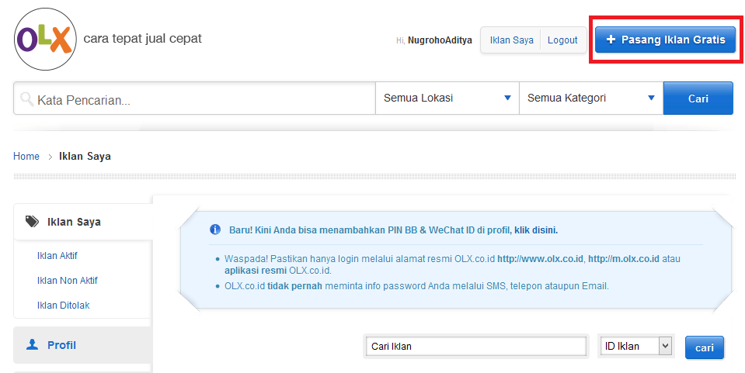
Task: Click the person icon beside Profil
Action: pyautogui.click(x=33, y=344)
